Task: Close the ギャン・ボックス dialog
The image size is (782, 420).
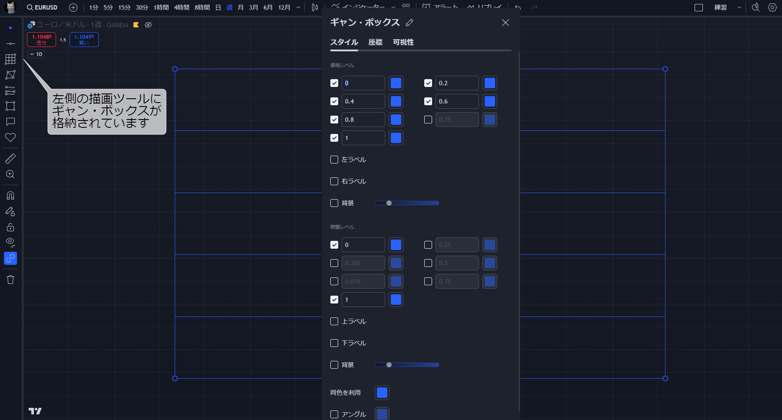Action: point(505,23)
